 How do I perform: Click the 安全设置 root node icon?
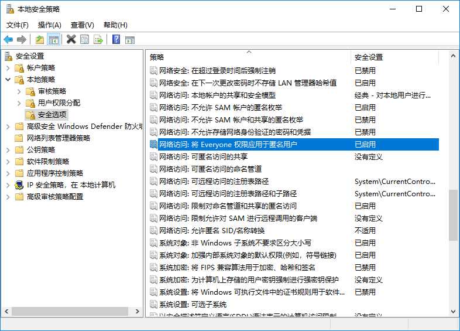[x=9, y=56]
